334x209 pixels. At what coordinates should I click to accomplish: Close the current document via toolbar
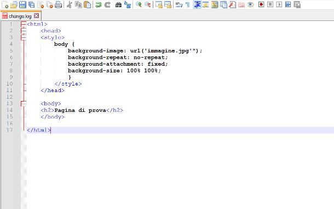coord(41,5)
